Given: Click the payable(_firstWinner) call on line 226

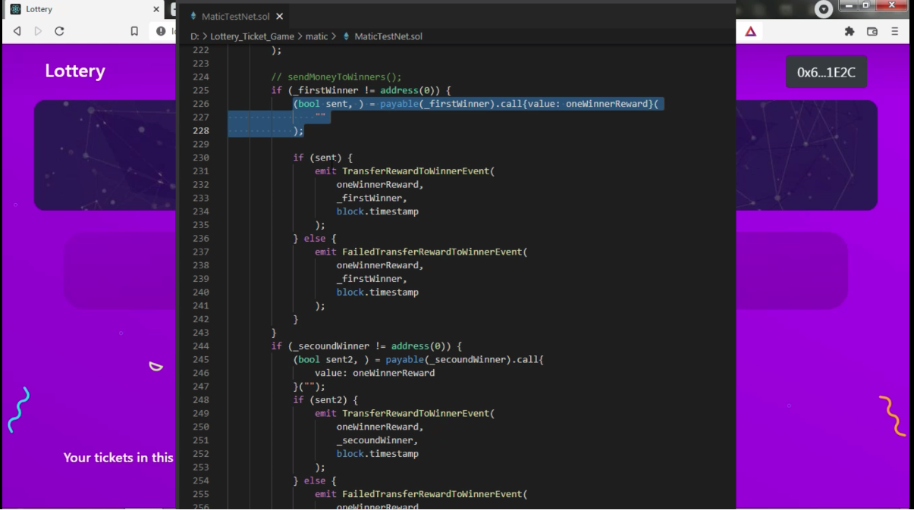Looking at the screenshot, I should coord(437,104).
